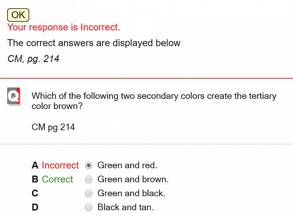Click the bold letter B option label
Screen dimensions: 293x217
click(x=35, y=179)
